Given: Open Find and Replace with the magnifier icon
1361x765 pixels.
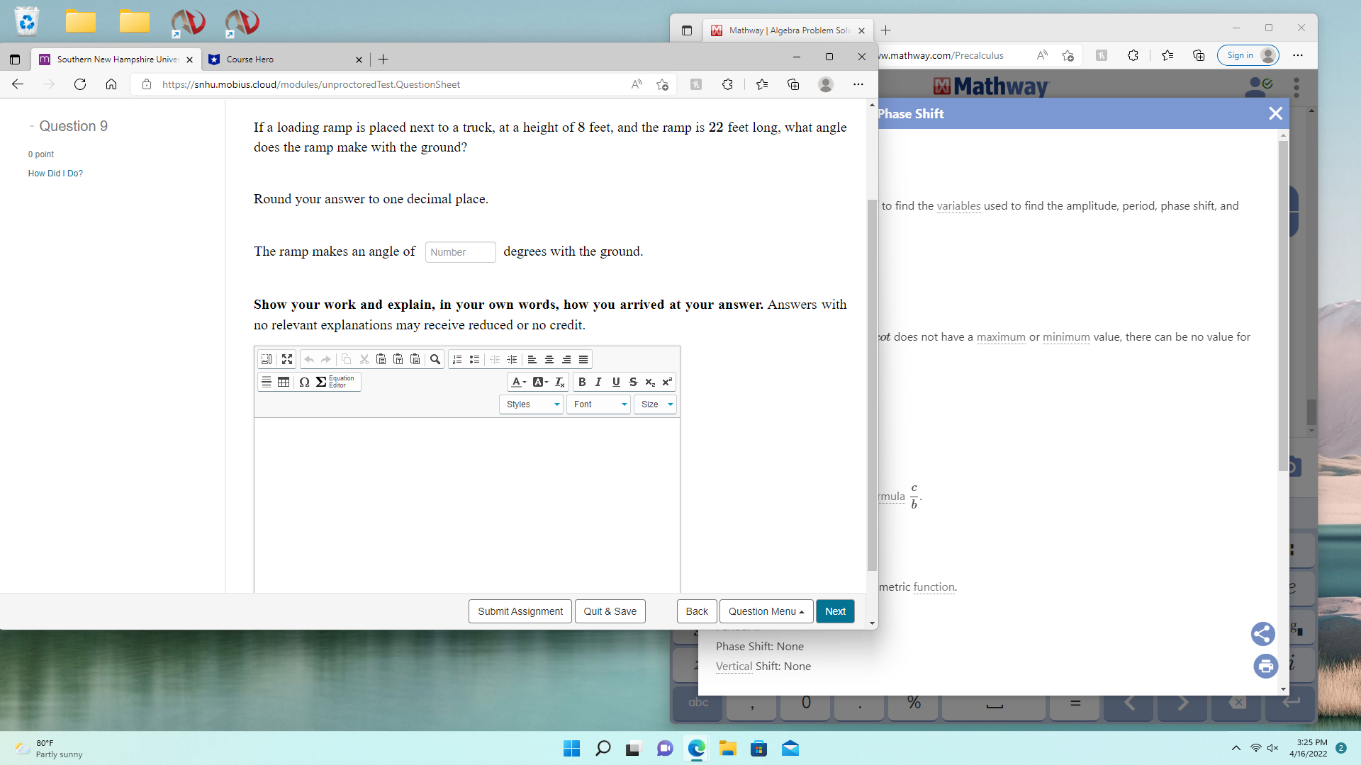Looking at the screenshot, I should (435, 359).
